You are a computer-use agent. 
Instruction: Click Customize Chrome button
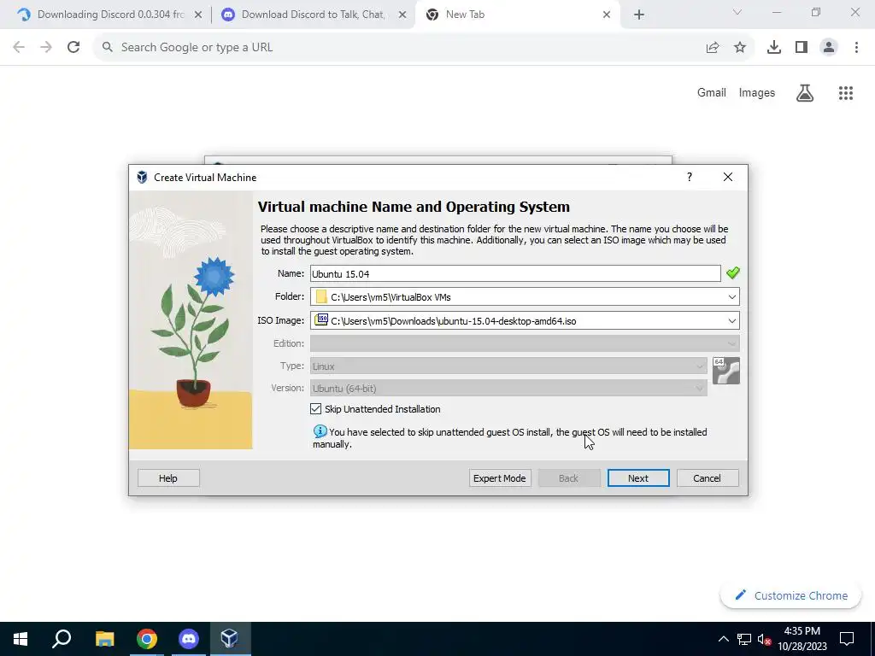coord(790,595)
